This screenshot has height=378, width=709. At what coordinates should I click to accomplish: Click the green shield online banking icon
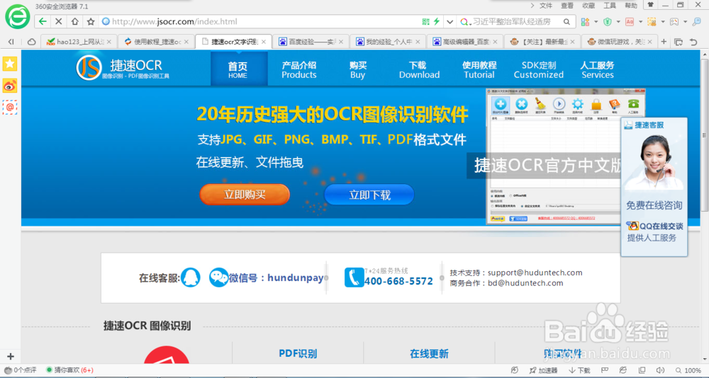coord(608,21)
